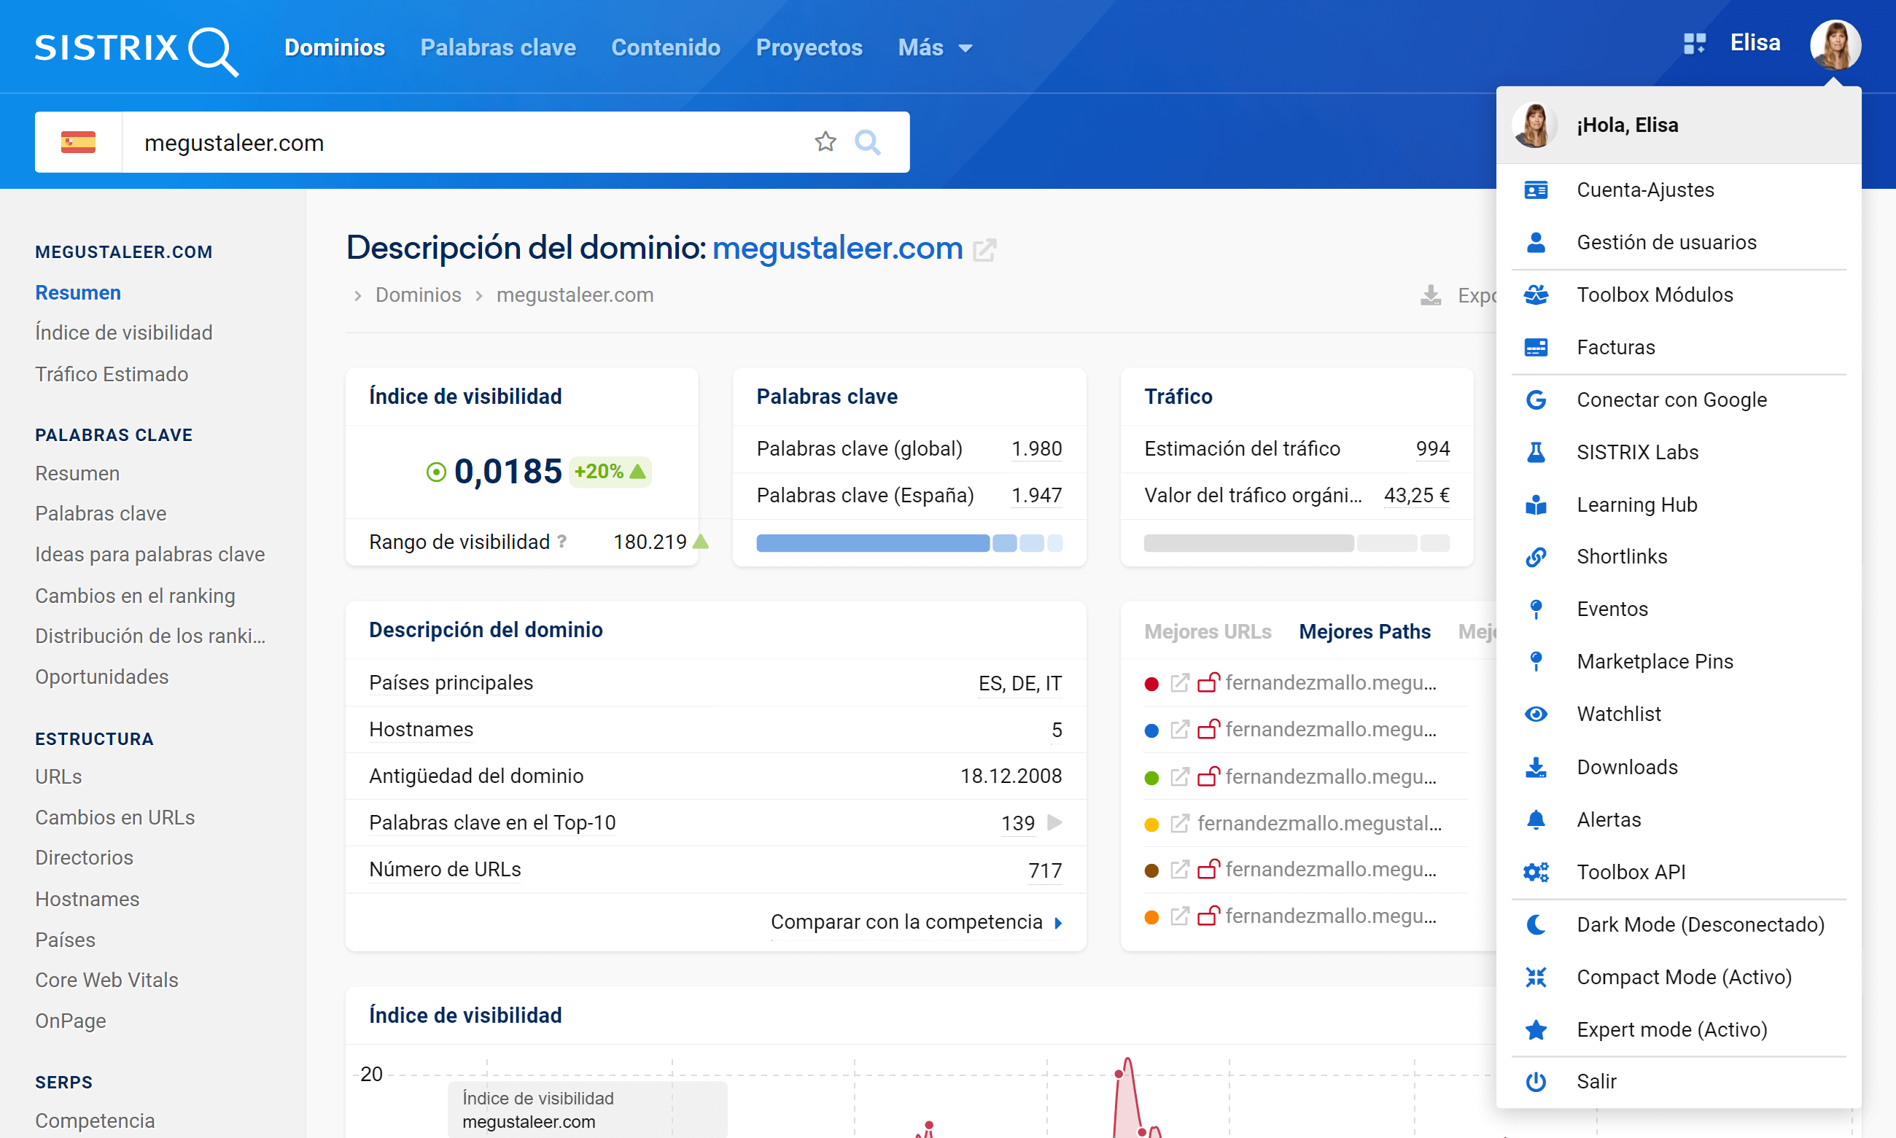Image resolution: width=1896 pixels, height=1138 pixels.
Task: Open the Spain country flag selector
Action: (x=78, y=143)
